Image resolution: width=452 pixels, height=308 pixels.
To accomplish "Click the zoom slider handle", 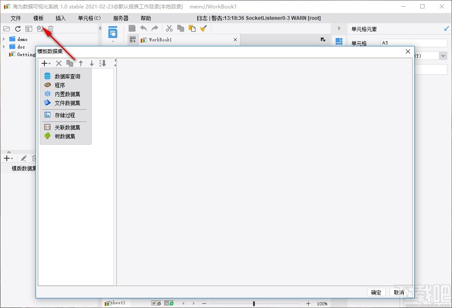I will click(254, 303).
